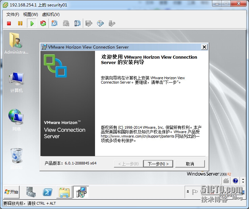Click the installer title bar icon
Viewport: 249px width, 209px height.
click(44, 47)
